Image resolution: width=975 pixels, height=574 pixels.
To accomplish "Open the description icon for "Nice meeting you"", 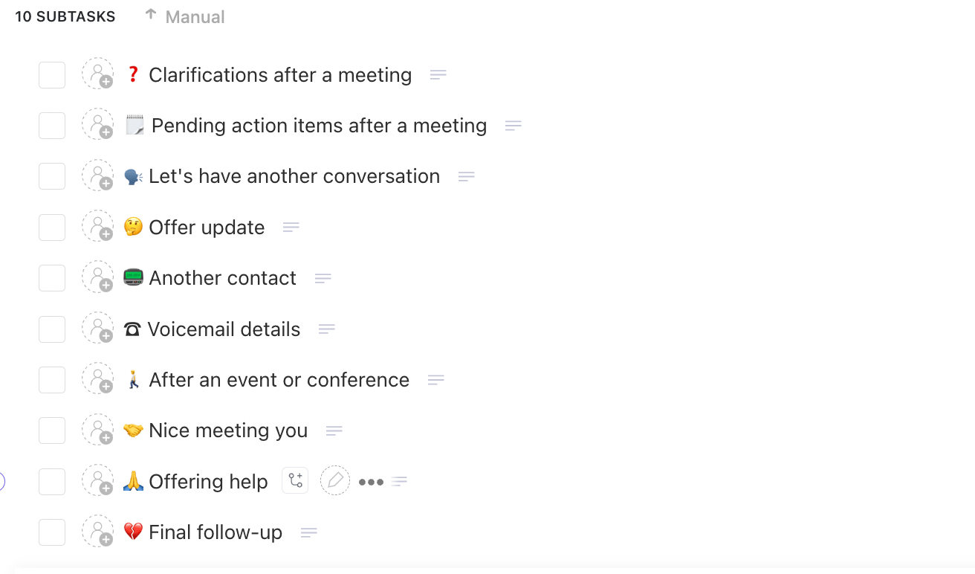I will pos(334,430).
